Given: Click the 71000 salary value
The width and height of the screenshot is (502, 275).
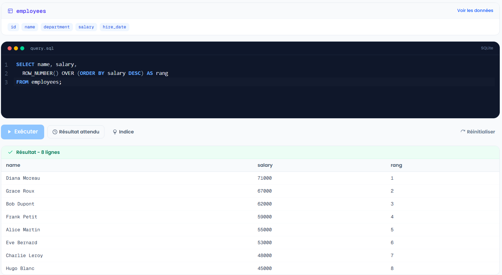Looking at the screenshot, I should [x=264, y=178].
